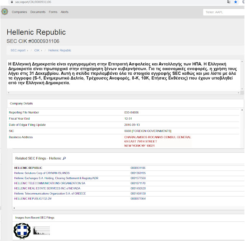Open Hellenic Telecommunications Organization S.A. of GREECE
Image resolution: width=245 pixels, height=241 pixels.
50,193
